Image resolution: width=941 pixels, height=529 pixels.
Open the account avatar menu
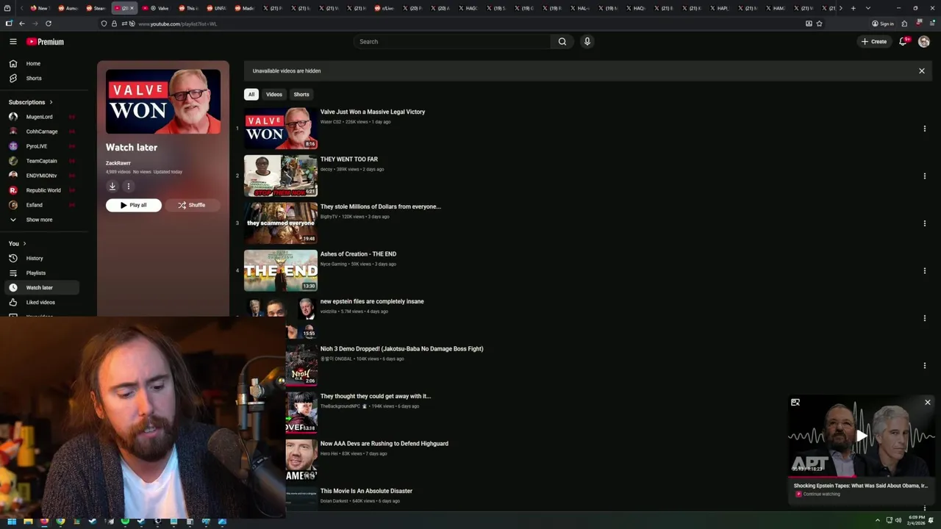(x=924, y=42)
